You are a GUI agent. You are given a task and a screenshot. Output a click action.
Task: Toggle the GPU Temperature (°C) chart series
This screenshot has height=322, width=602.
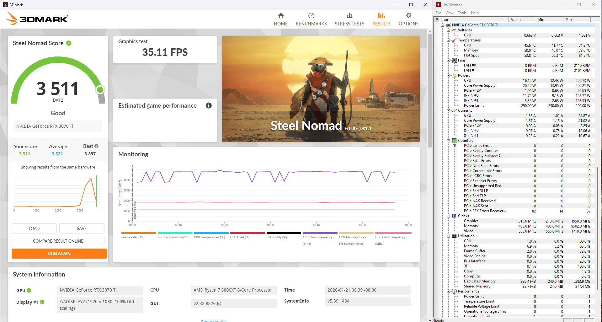211,235
